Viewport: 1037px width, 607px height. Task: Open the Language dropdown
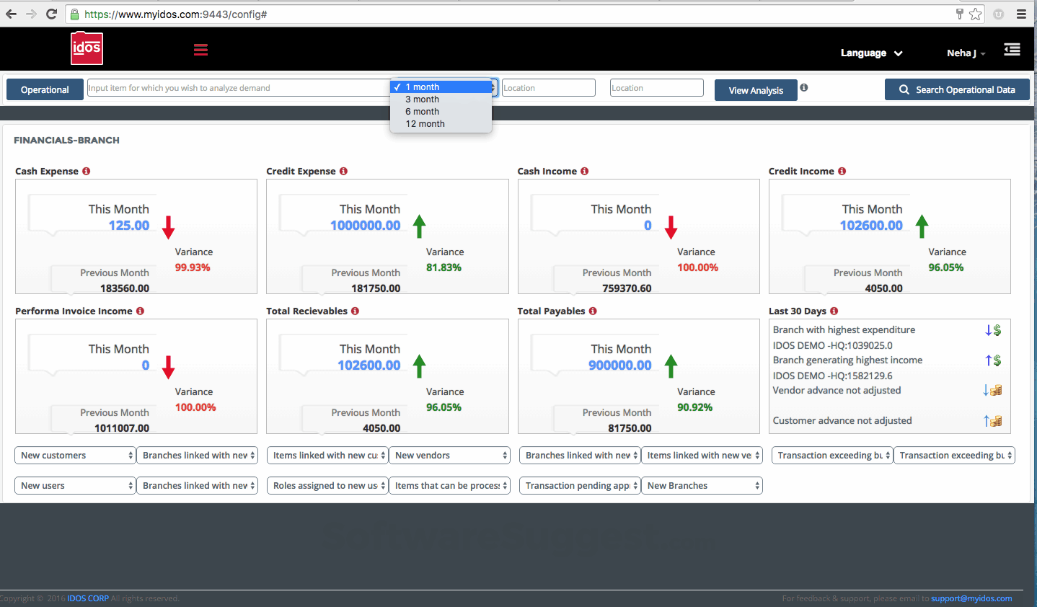pos(871,53)
